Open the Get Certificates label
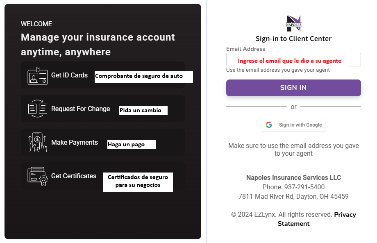377x243 pixels. (74, 176)
